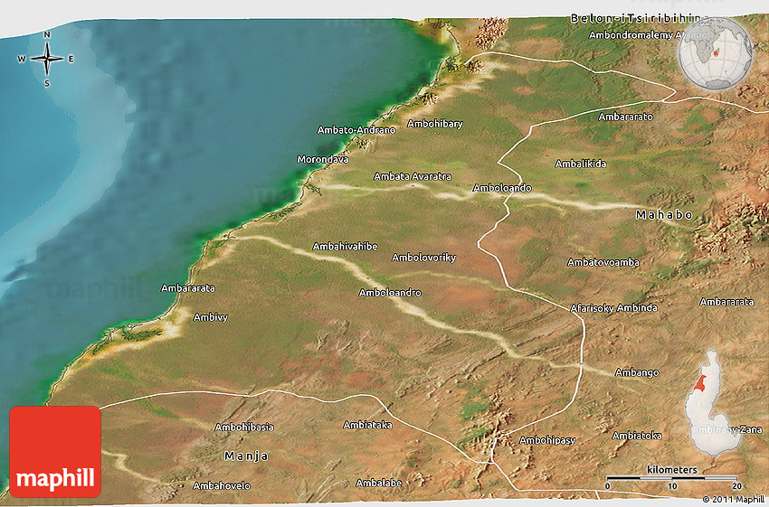Open the © 2011 Maphill copyright link
Screen dimensions: 769x507
click(x=733, y=499)
